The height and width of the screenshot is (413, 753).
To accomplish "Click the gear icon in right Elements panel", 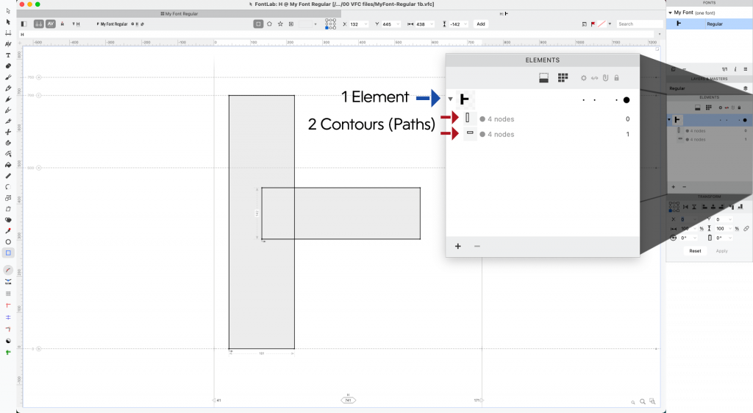I will point(721,107).
